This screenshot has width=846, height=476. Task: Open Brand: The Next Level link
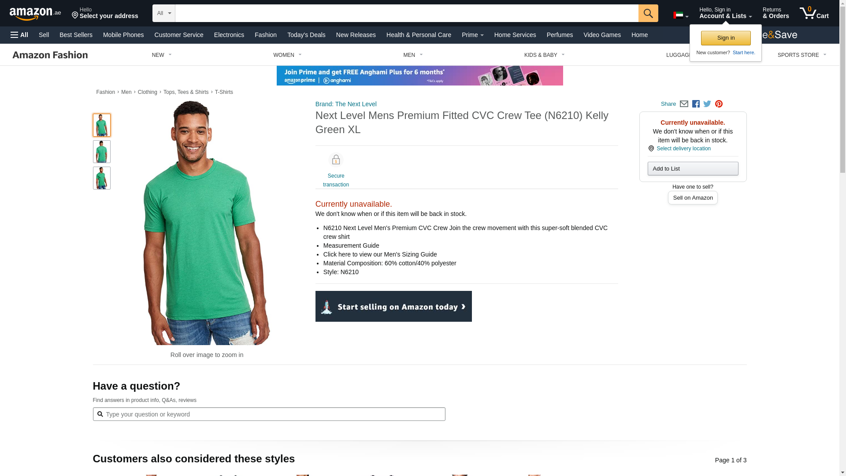click(x=346, y=104)
